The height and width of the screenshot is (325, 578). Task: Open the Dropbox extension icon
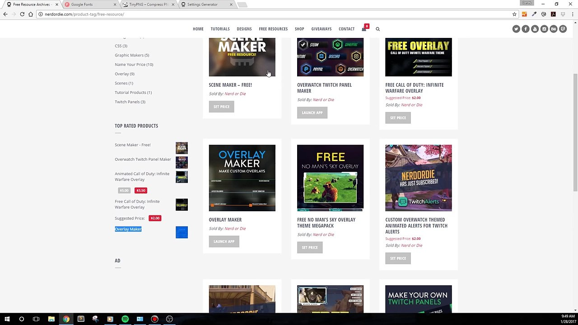563,14
